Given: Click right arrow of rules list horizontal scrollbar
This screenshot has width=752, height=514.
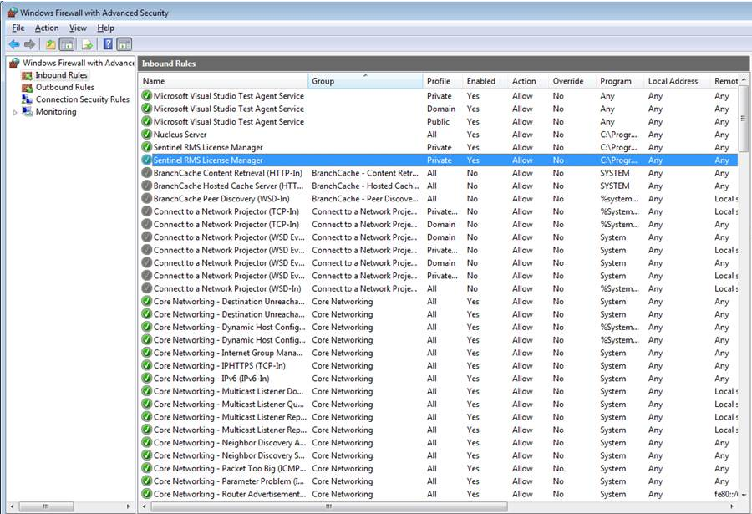Looking at the screenshot, I should coord(734,506).
